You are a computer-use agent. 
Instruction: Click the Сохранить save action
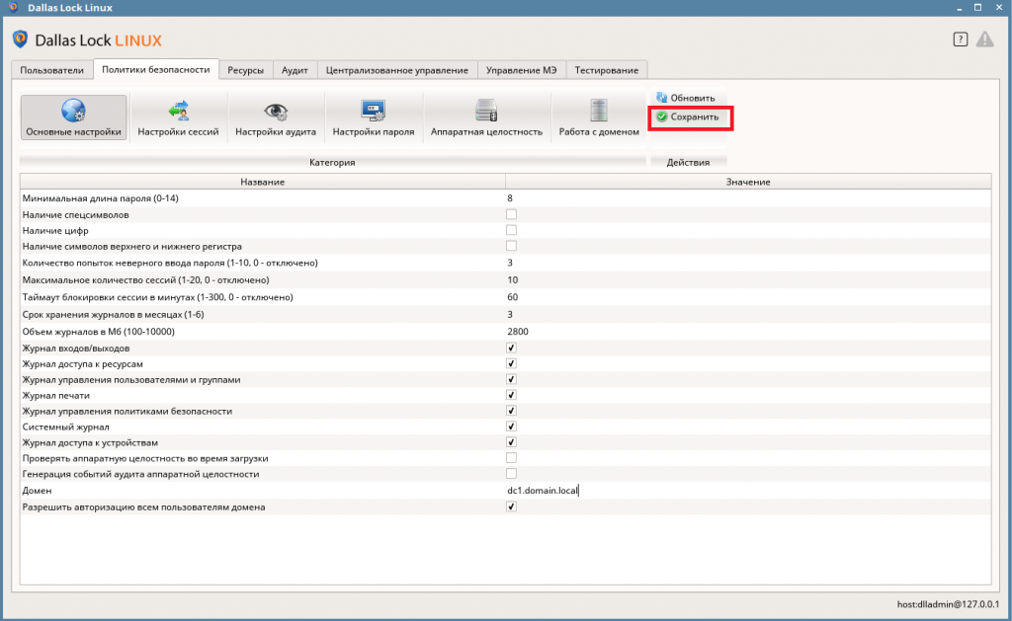[x=688, y=116]
